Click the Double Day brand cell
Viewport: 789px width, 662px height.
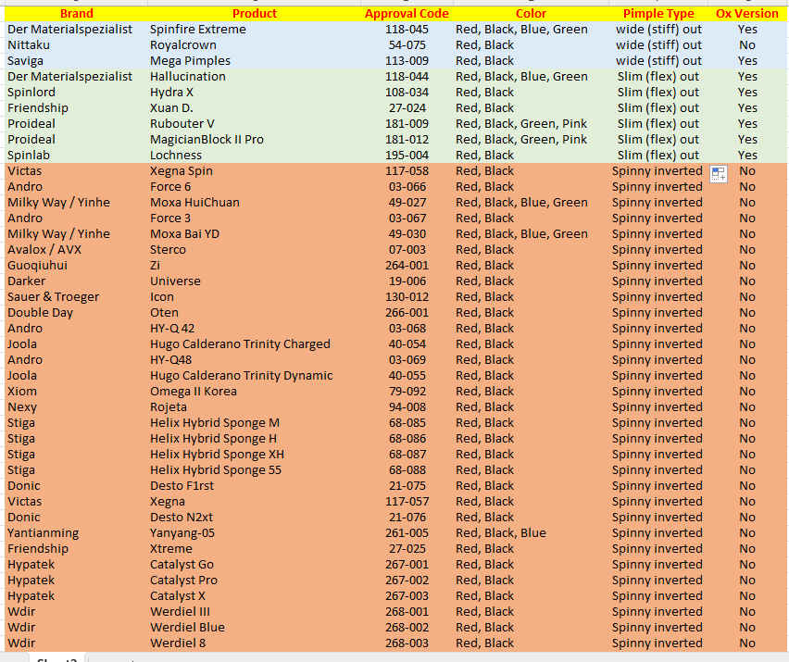[76, 312]
